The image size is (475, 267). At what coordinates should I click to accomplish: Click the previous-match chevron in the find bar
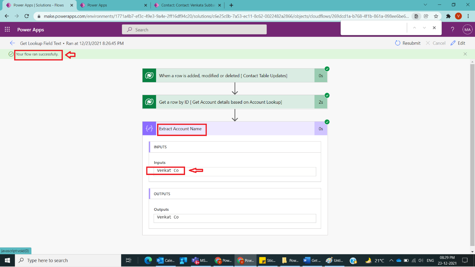[415, 28]
